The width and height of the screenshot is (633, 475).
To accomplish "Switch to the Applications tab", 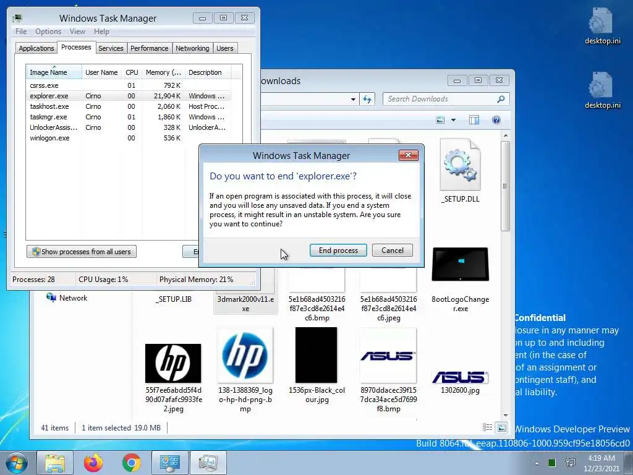I will click(x=36, y=48).
